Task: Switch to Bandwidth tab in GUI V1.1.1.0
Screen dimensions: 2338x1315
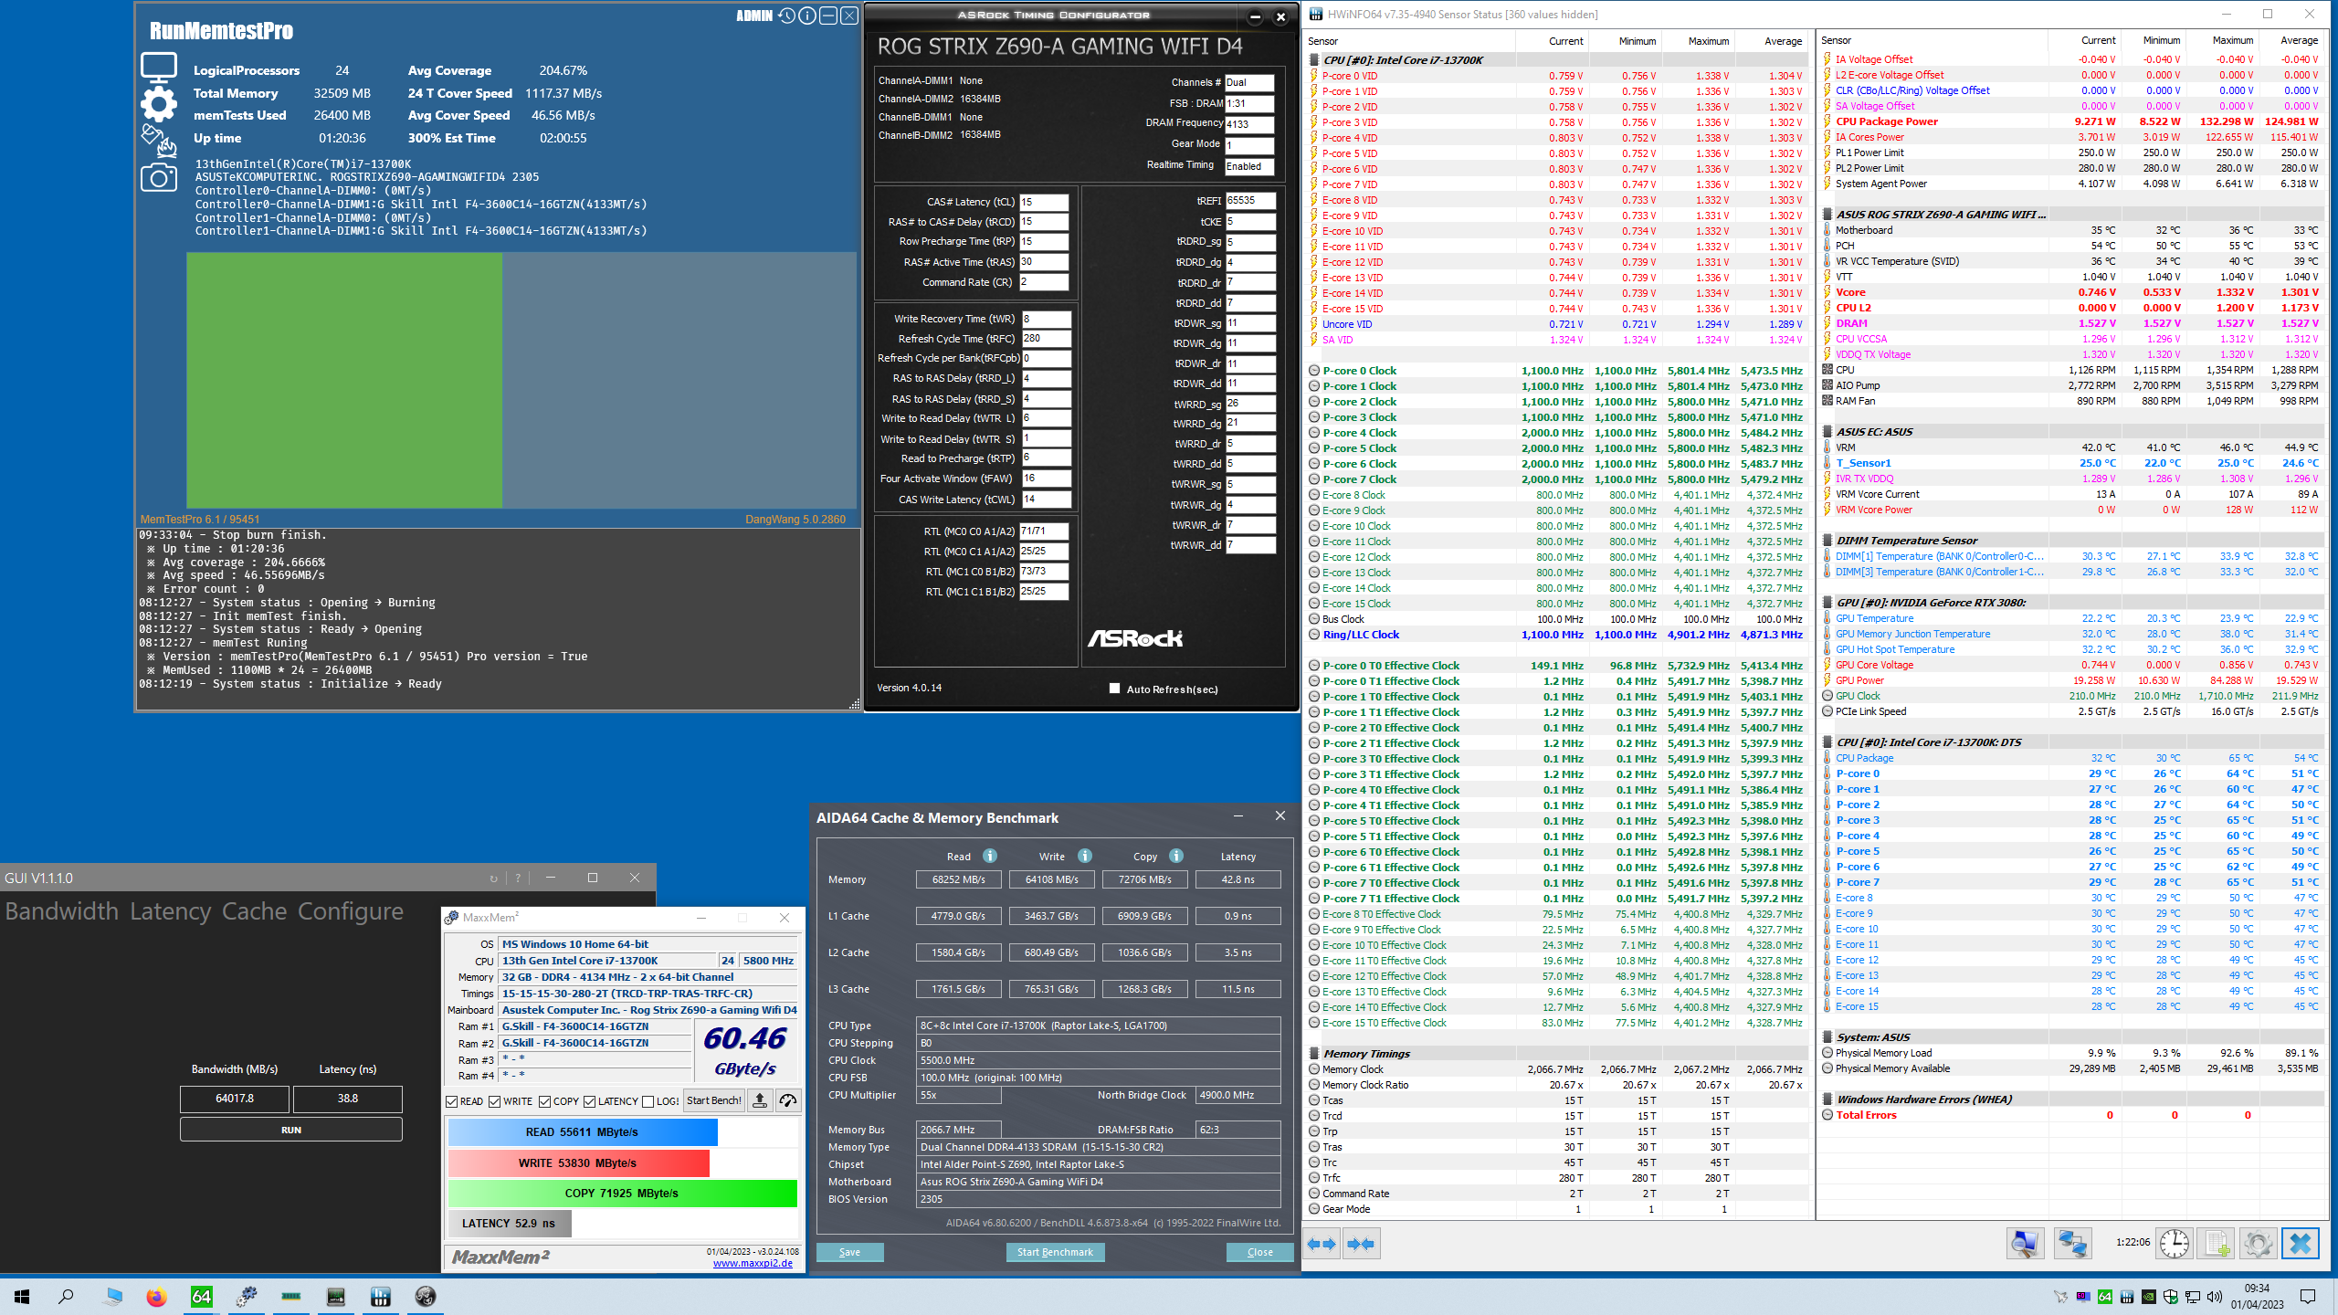Action: 61,911
